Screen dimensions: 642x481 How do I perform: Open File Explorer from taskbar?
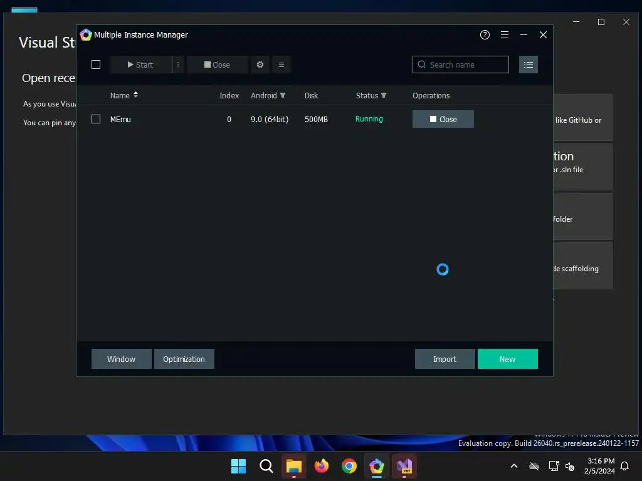[294, 466]
